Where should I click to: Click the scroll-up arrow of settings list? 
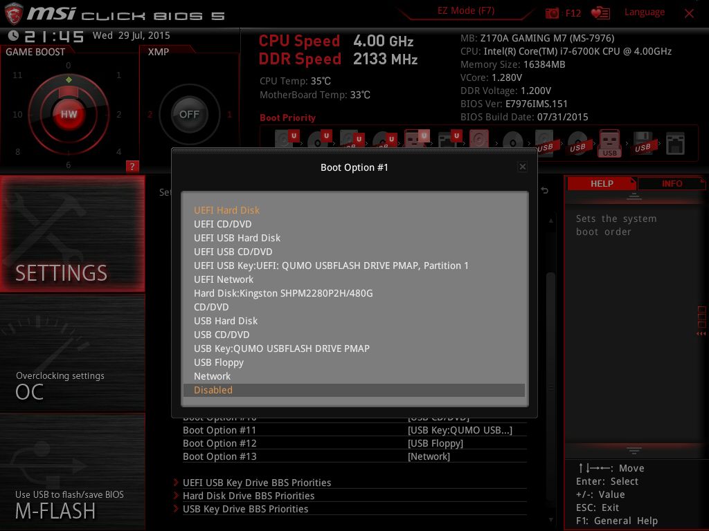point(550,221)
